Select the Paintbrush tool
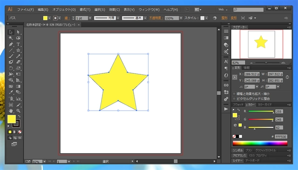The height and width of the screenshot is (170, 298). pos(11,56)
